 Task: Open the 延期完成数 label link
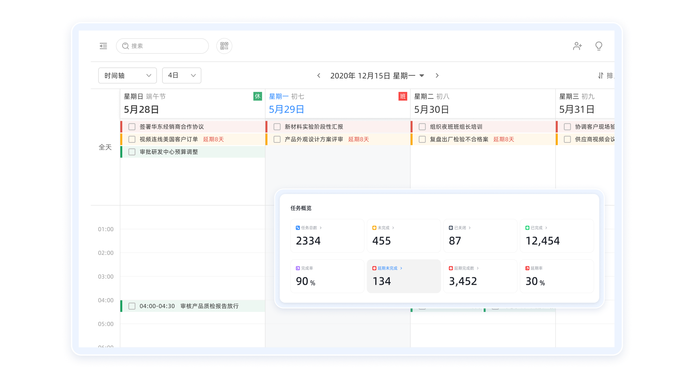pyautogui.click(x=464, y=268)
